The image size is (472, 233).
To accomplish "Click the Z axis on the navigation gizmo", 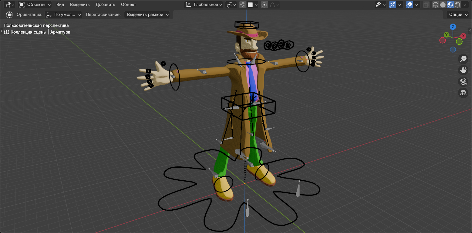I will [453, 27].
